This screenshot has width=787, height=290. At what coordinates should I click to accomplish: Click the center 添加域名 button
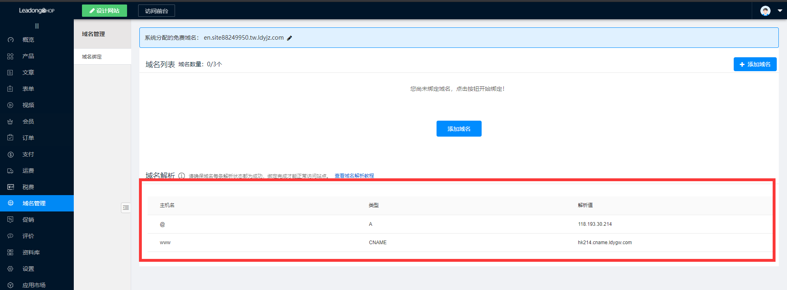(x=459, y=129)
